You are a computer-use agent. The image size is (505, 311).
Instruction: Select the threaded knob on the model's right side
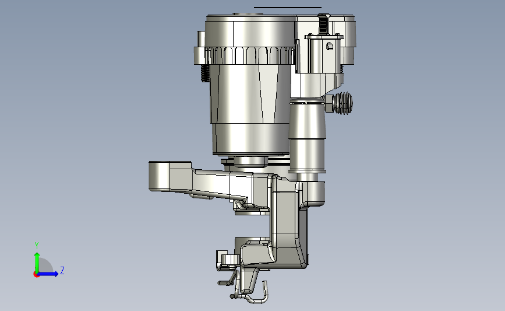point(342,103)
